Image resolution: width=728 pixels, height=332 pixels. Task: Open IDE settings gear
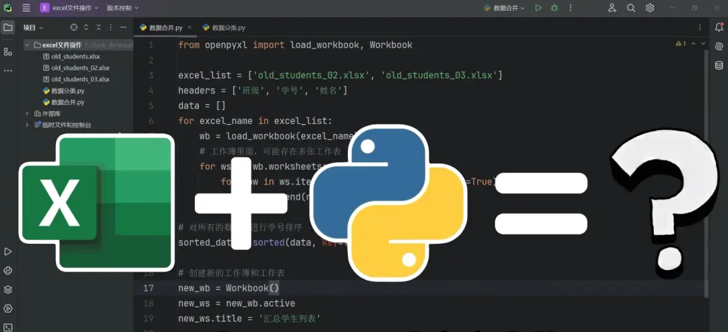(650, 8)
